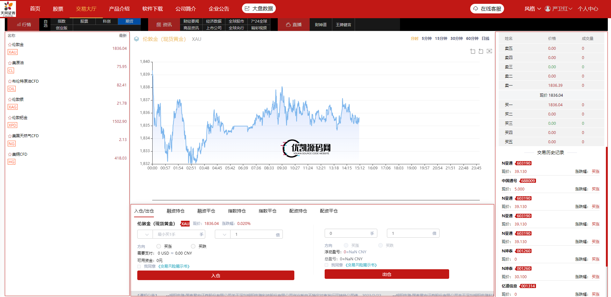Select the 买跌 radio in the 入仓 form
This screenshot has width=611, height=297.
pos(193,246)
